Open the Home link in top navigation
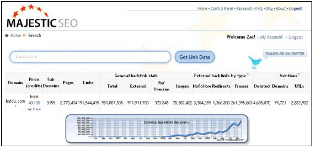The width and height of the screenshot is (313, 147). pos(203,9)
